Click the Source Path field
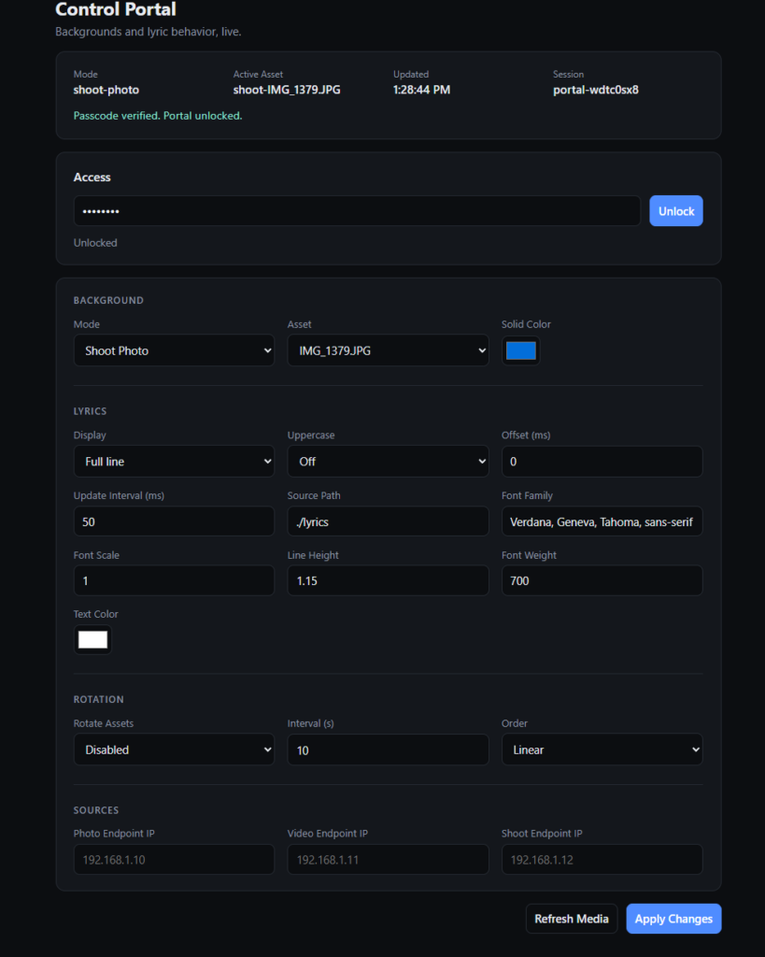This screenshot has height=957, width=765. coord(388,521)
